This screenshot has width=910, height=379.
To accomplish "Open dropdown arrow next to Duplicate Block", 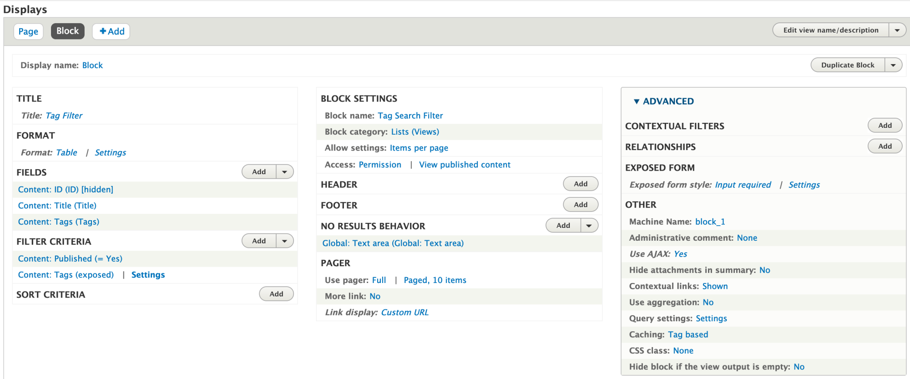I will click(893, 65).
